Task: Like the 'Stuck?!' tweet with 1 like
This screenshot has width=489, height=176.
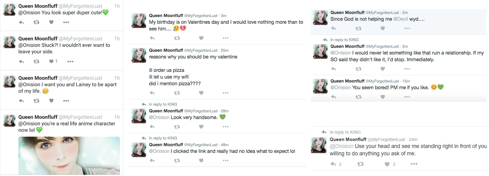Action: tap(51, 62)
